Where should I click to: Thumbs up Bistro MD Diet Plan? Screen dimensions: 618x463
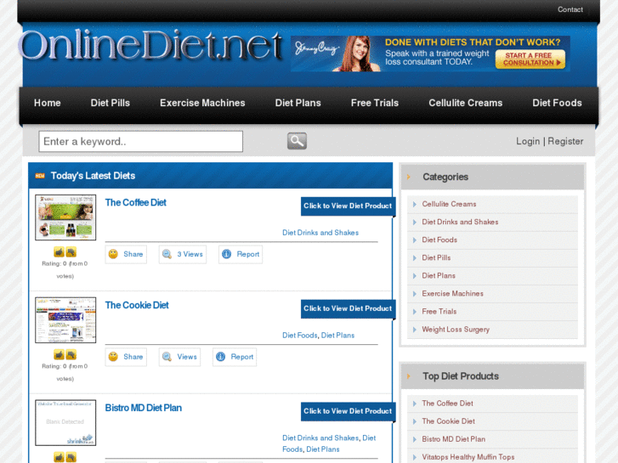tap(60, 457)
